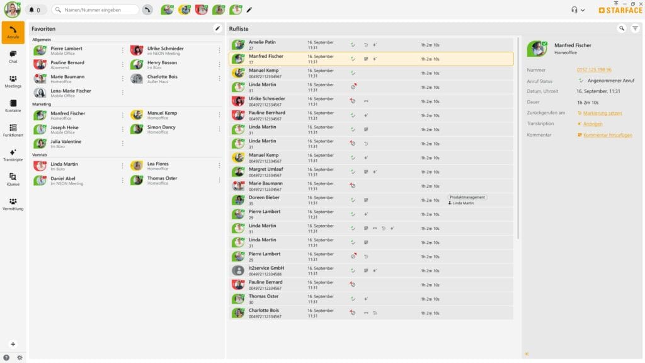Click the search icon in the Rufliste header
Image resolution: width=645 pixels, height=363 pixels.
pyautogui.click(x=620, y=28)
